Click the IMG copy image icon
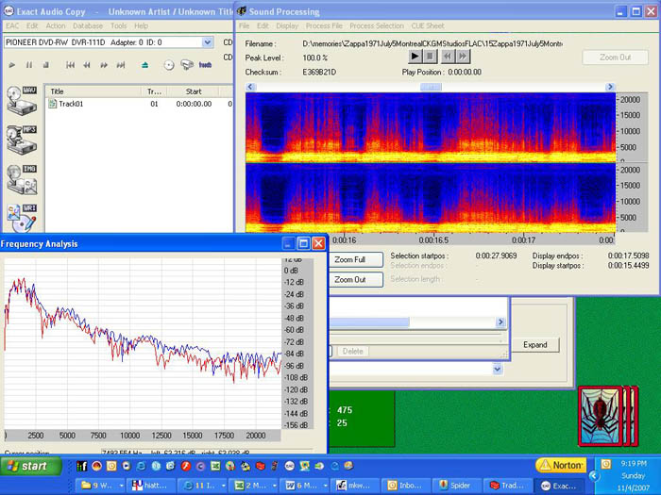 [x=22, y=179]
